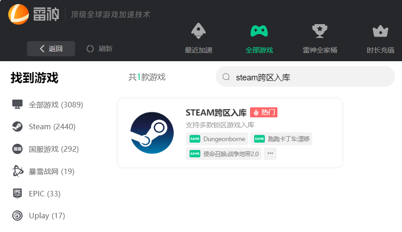Image resolution: width=402 pixels, height=232 pixels.
Task: Select the 全部游戏 gamepad icon
Action: (x=259, y=31)
